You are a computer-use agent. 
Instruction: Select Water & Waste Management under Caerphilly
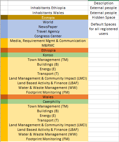point(48,134)
